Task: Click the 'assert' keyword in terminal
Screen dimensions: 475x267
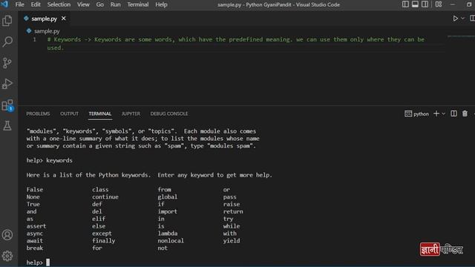Action: pyautogui.click(x=36, y=226)
